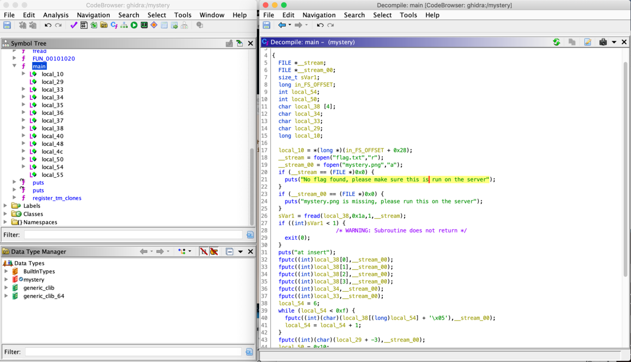Open Navigation menu in Decompile window
Image resolution: width=631 pixels, height=362 pixels.
tap(319, 15)
